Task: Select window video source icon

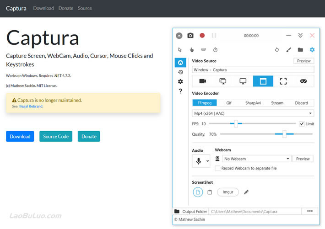Action: point(263,81)
